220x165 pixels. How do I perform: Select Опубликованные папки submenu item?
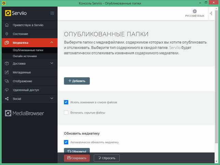pos(30,50)
